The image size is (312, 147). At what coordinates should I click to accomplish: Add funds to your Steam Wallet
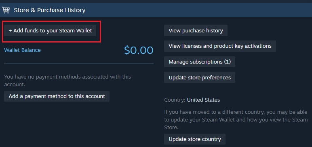tap(50, 30)
